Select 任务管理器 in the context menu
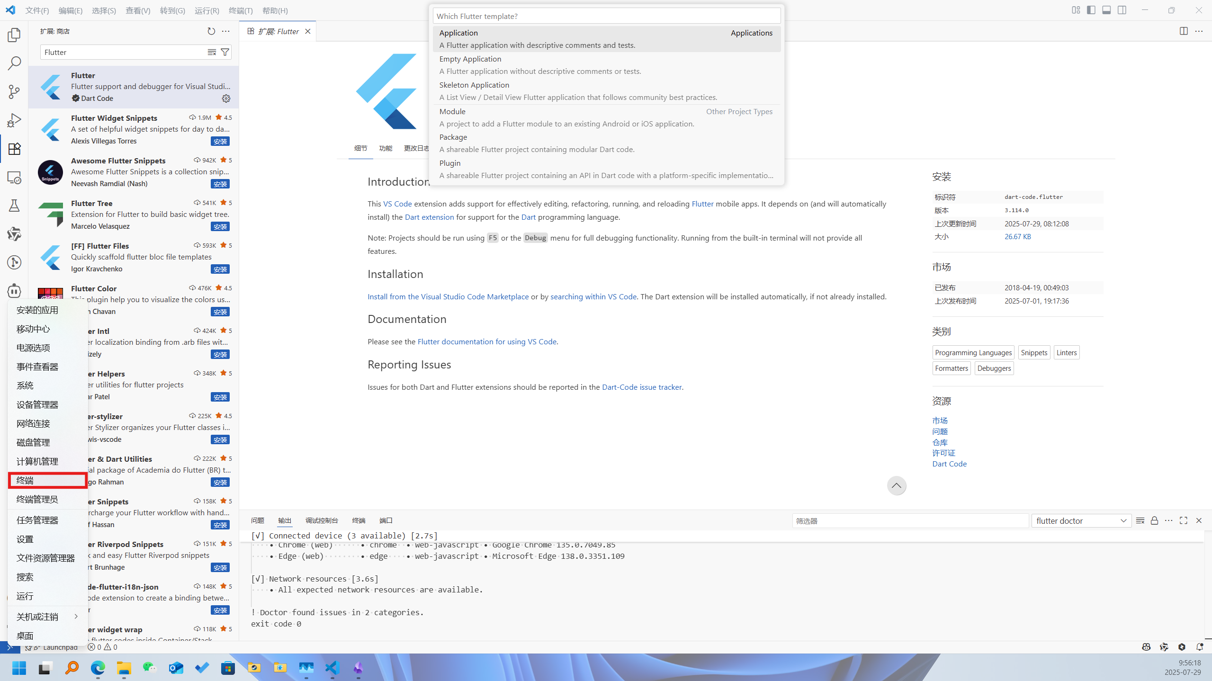Screen dimensions: 1212x681 [x=47, y=520]
